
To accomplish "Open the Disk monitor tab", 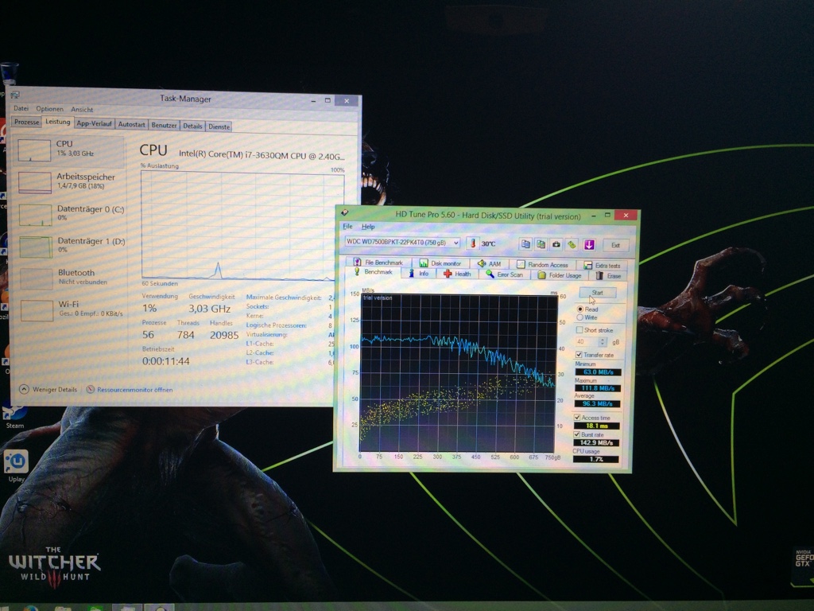I will point(440,263).
